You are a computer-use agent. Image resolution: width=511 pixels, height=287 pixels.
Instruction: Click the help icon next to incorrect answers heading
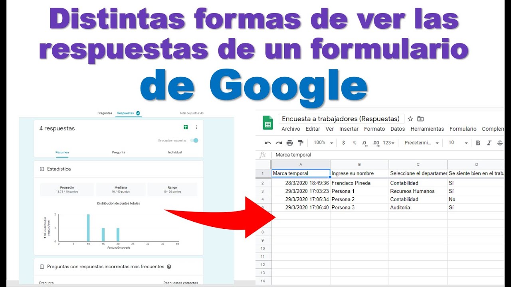pos(169,267)
